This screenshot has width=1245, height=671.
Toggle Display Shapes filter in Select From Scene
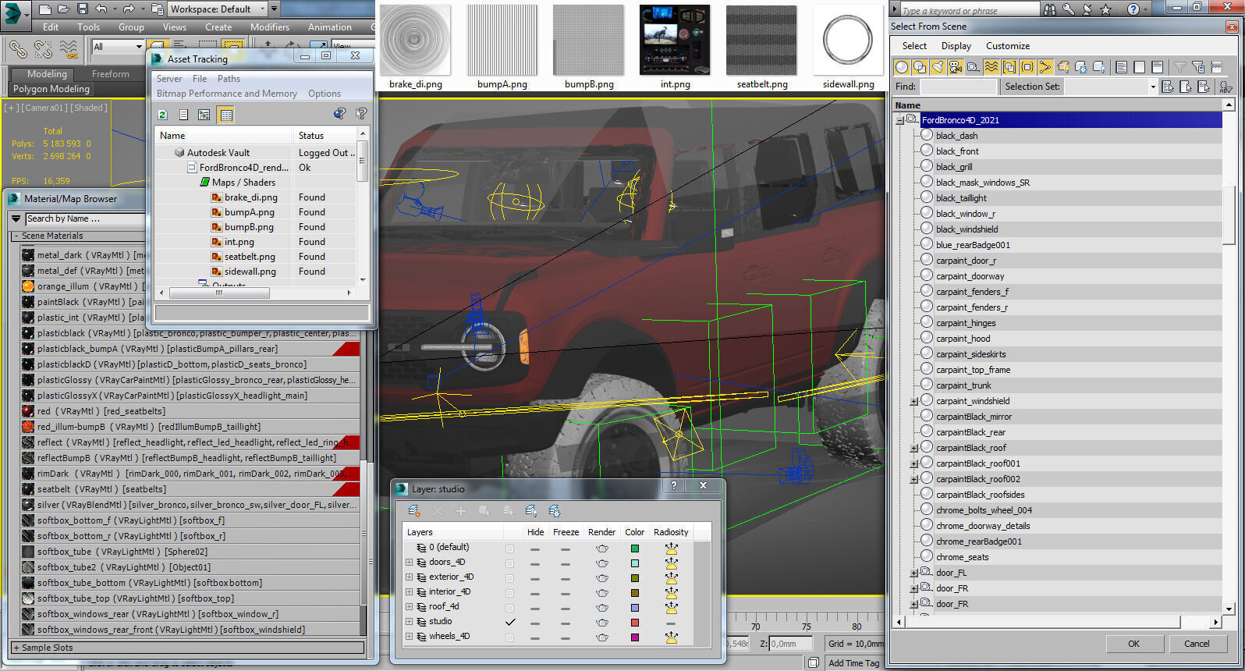point(920,67)
